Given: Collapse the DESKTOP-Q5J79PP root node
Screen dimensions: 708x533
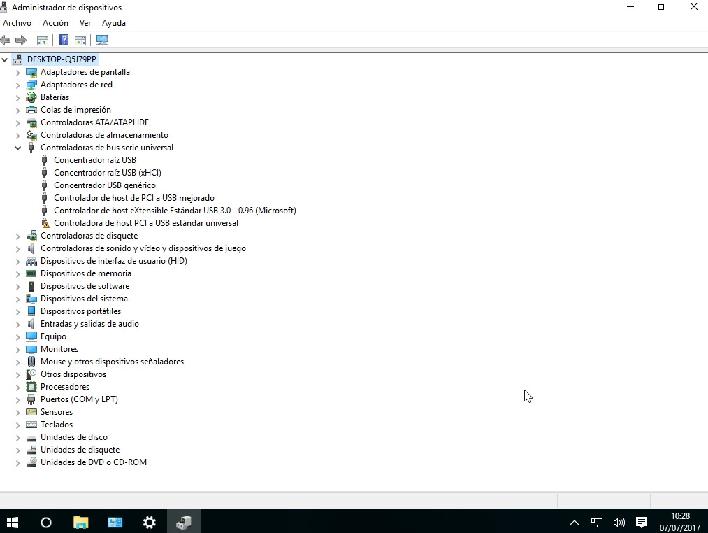Looking at the screenshot, I should 5,59.
